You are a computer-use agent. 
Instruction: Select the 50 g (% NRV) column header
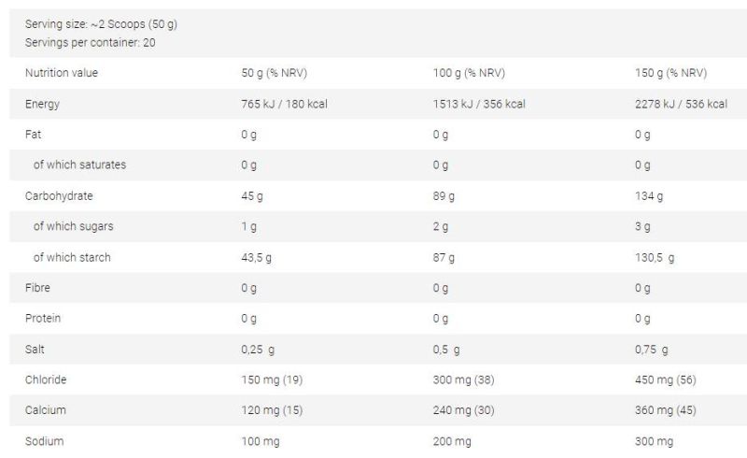(x=274, y=73)
